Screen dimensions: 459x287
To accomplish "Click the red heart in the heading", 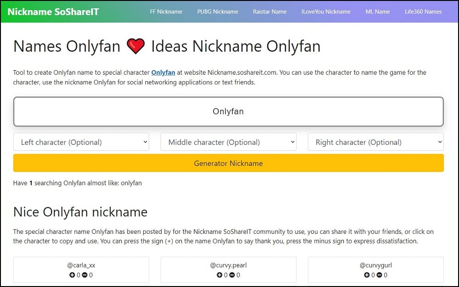I will 135,46.
